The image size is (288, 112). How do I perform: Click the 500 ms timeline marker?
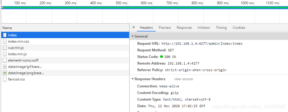click(x=121, y=3)
